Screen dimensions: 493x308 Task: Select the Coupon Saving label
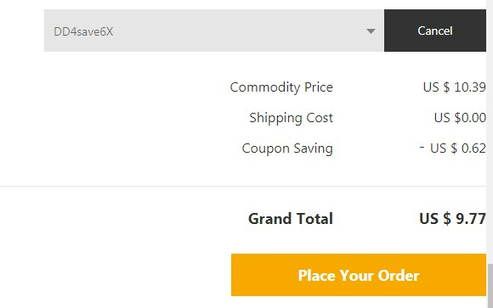click(x=287, y=148)
